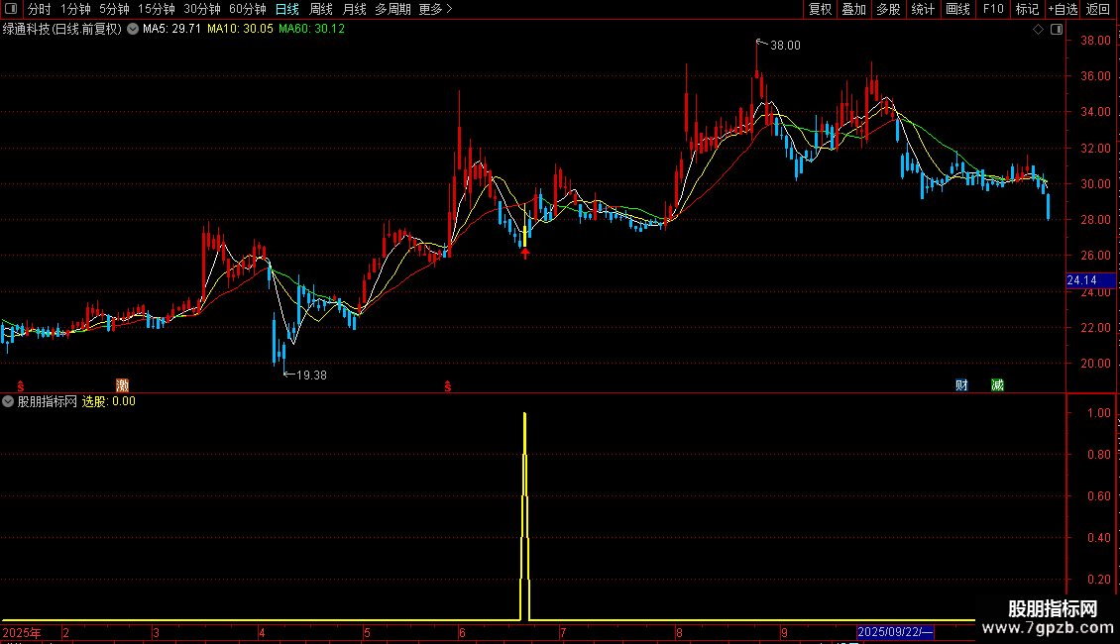Click the 标记 mark button
Image resolution: width=1120 pixels, height=644 pixels.
pyautogui.click(x=1027, y=9)
